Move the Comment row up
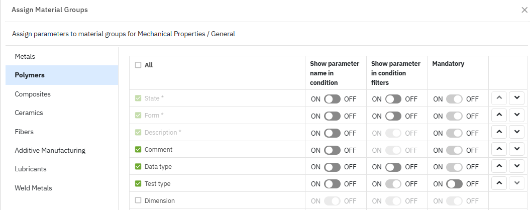 point(498,149)
